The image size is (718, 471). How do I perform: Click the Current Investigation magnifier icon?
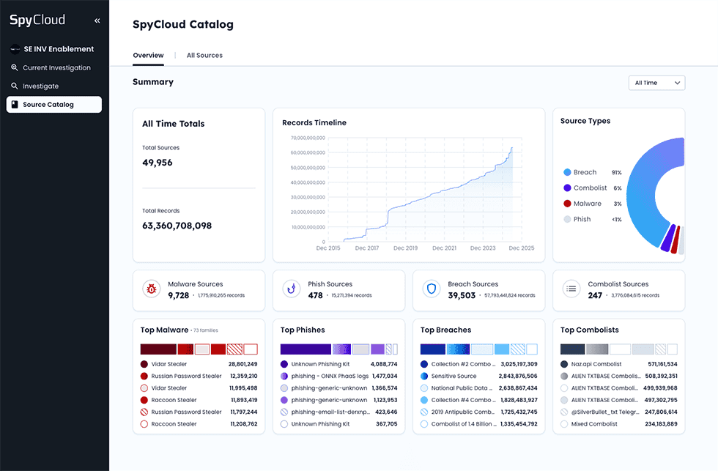(x=15, y=67)
